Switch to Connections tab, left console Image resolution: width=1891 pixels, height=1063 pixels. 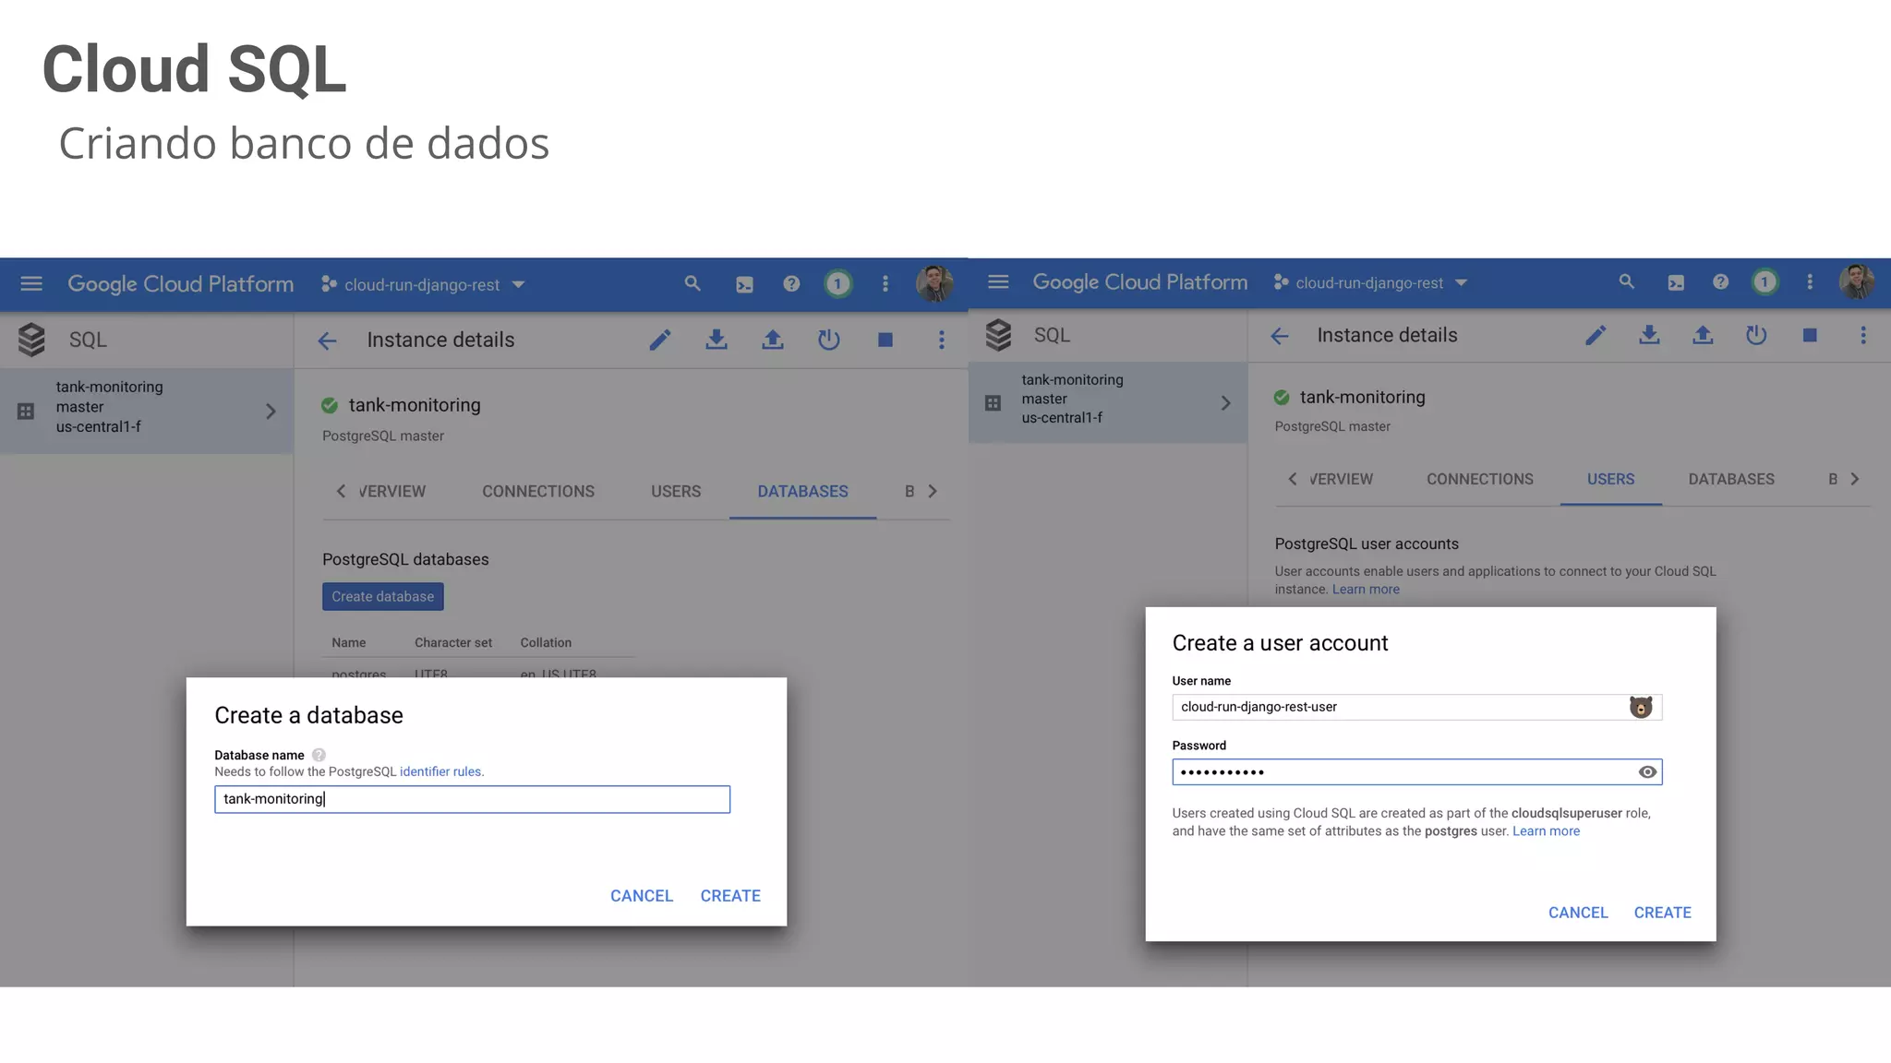(x=538, y=492)
